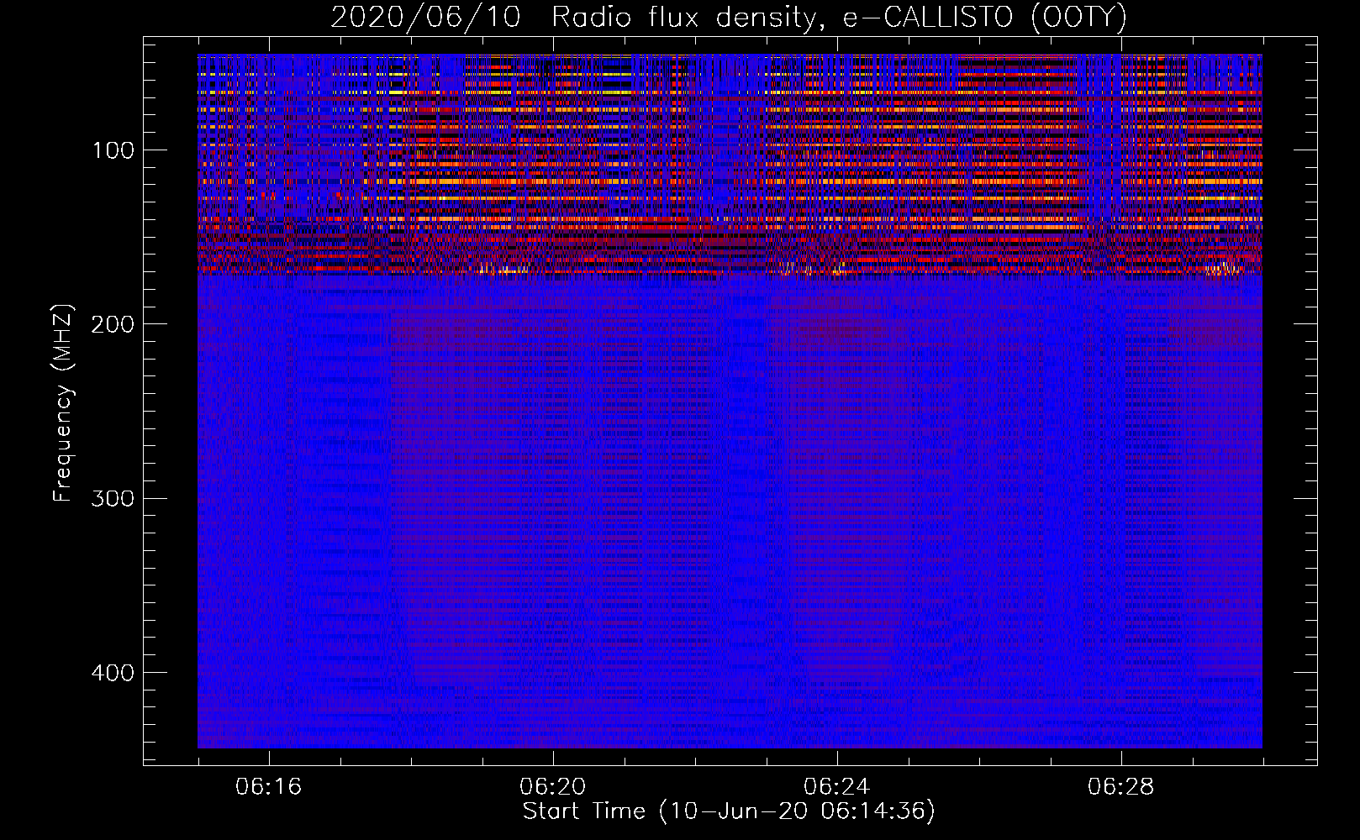Click the 'Frequency (MHZ)' axis label
The width and height of the screenshot is (1360, 840).
coord(63,403)
